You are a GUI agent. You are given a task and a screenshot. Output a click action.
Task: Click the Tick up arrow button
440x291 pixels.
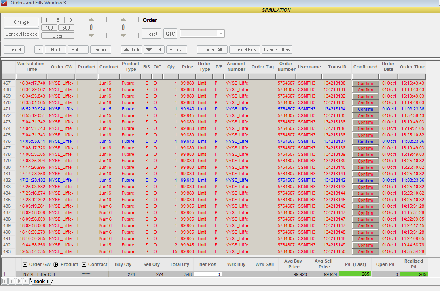[x=131, y=50]
